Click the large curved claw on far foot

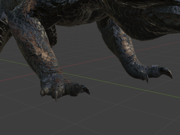(x=166, y=72)
